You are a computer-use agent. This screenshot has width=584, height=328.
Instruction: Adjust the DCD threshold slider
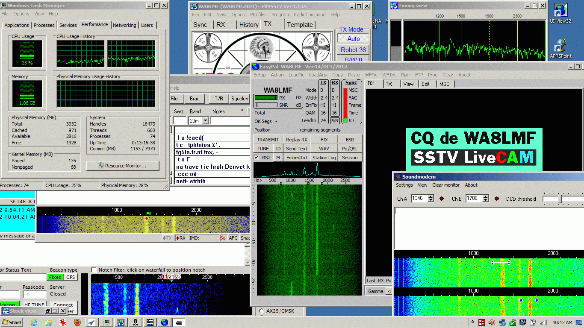(560, 199)
